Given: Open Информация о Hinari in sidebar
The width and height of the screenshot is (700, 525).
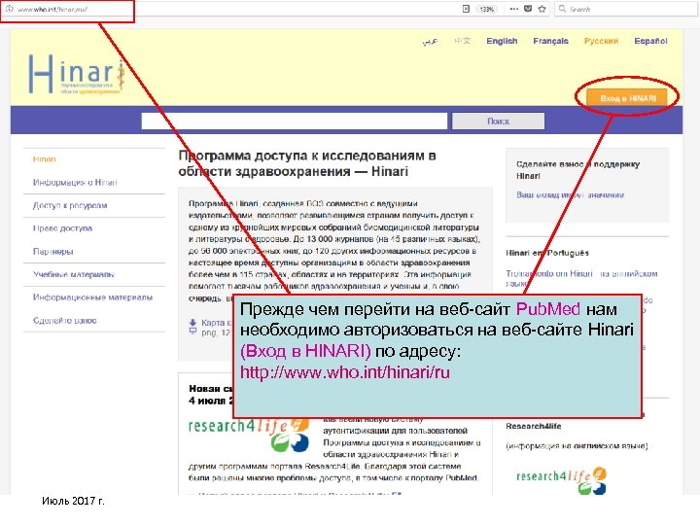Looking at the screenshot, I should [x=75, y=182].
